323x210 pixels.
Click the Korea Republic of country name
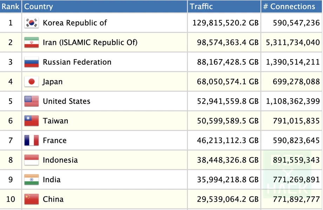point(75,23)
